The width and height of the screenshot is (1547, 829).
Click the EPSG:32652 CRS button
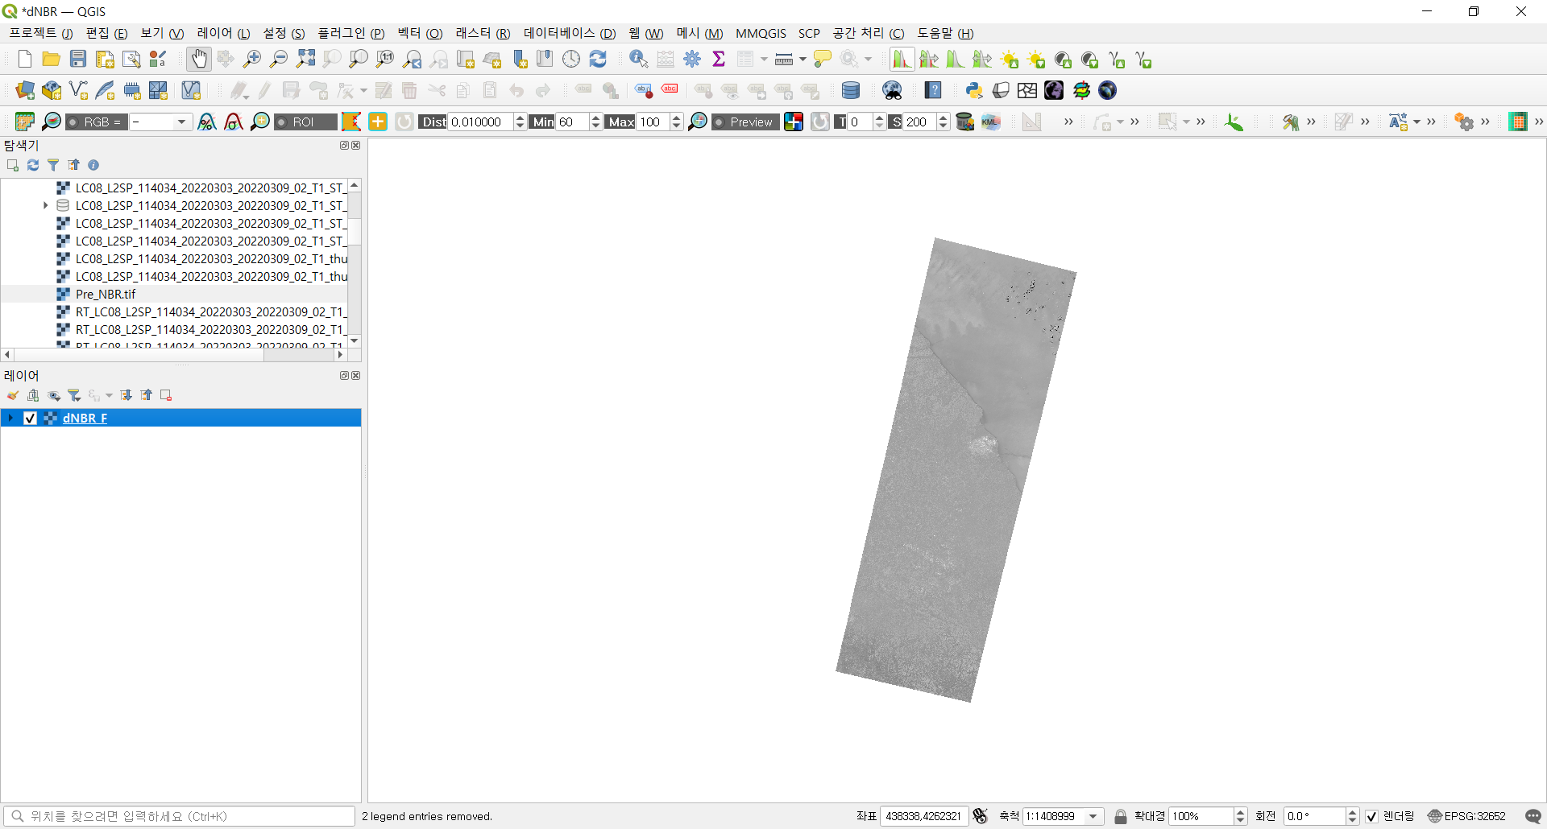(x=1466, y=816)
